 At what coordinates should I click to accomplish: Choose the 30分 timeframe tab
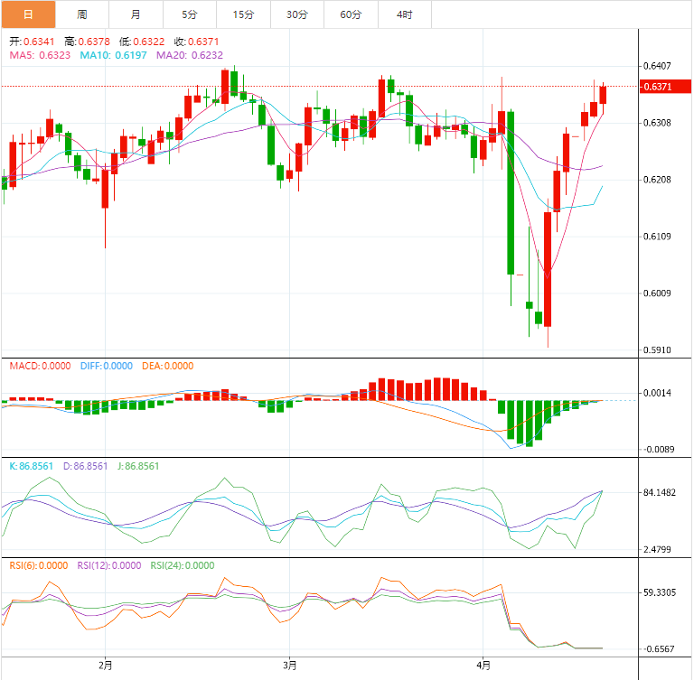coord(296,14)
